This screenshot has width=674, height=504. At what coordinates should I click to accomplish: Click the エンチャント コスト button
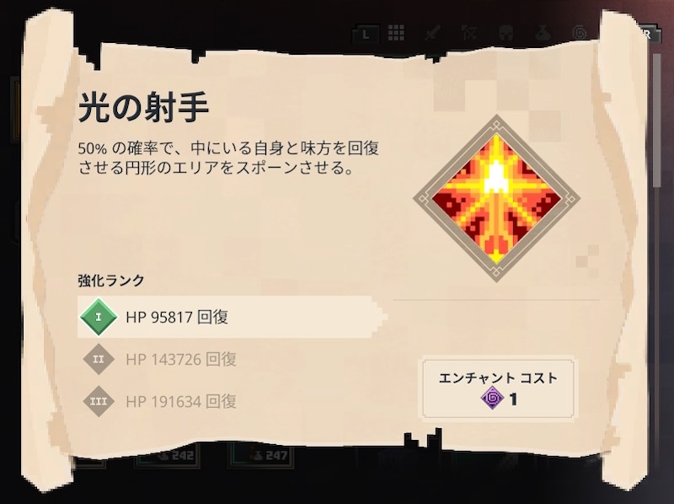pos(498,388)
